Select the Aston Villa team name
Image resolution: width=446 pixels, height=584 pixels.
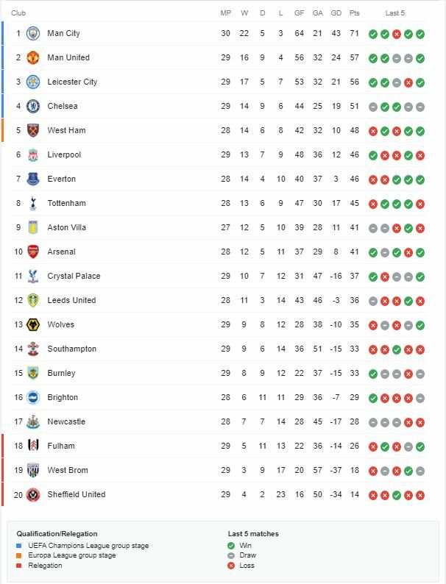66,227
